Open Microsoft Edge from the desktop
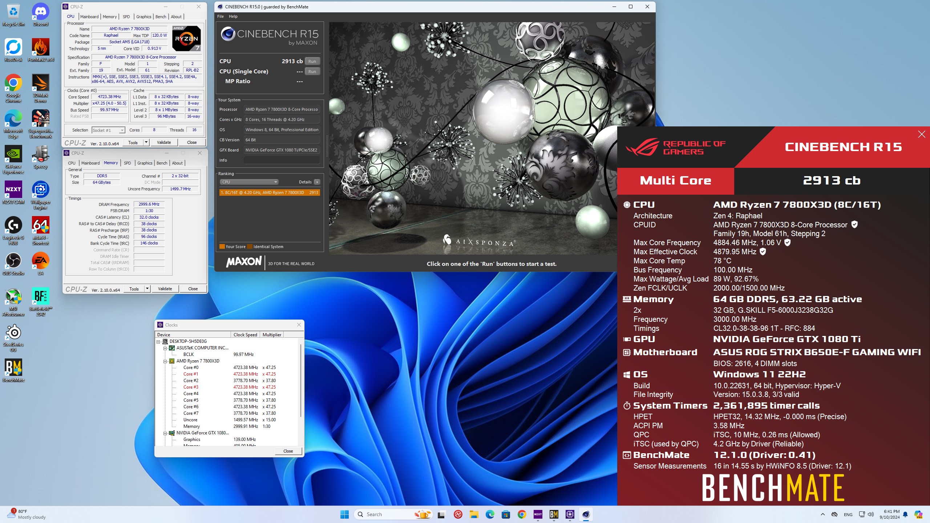Screen dimensions: 930x523 [13, 124]
